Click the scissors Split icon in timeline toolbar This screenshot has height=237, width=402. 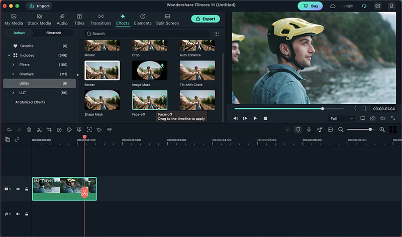(x=39, y=130)
